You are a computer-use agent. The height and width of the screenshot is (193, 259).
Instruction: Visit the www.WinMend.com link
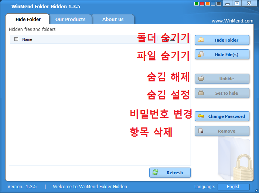tap(232, 21)
